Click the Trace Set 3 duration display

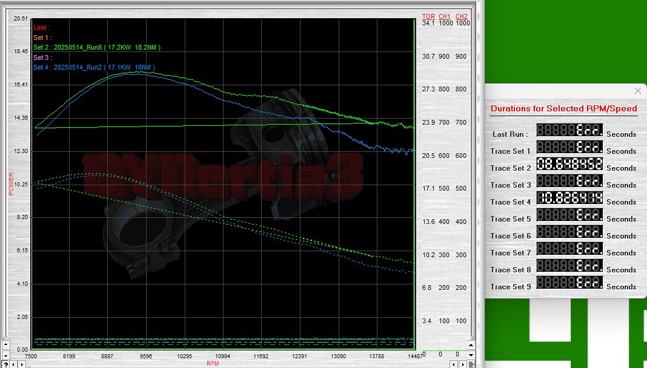569,180
